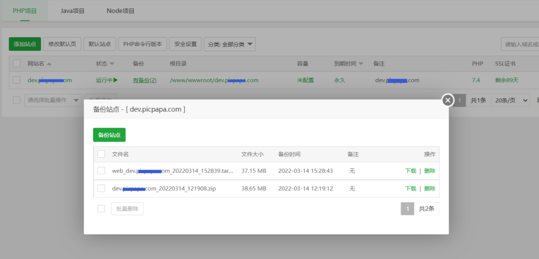Open the 请选择批量操作 dropdown
The image size is (539, 259).
53,100
